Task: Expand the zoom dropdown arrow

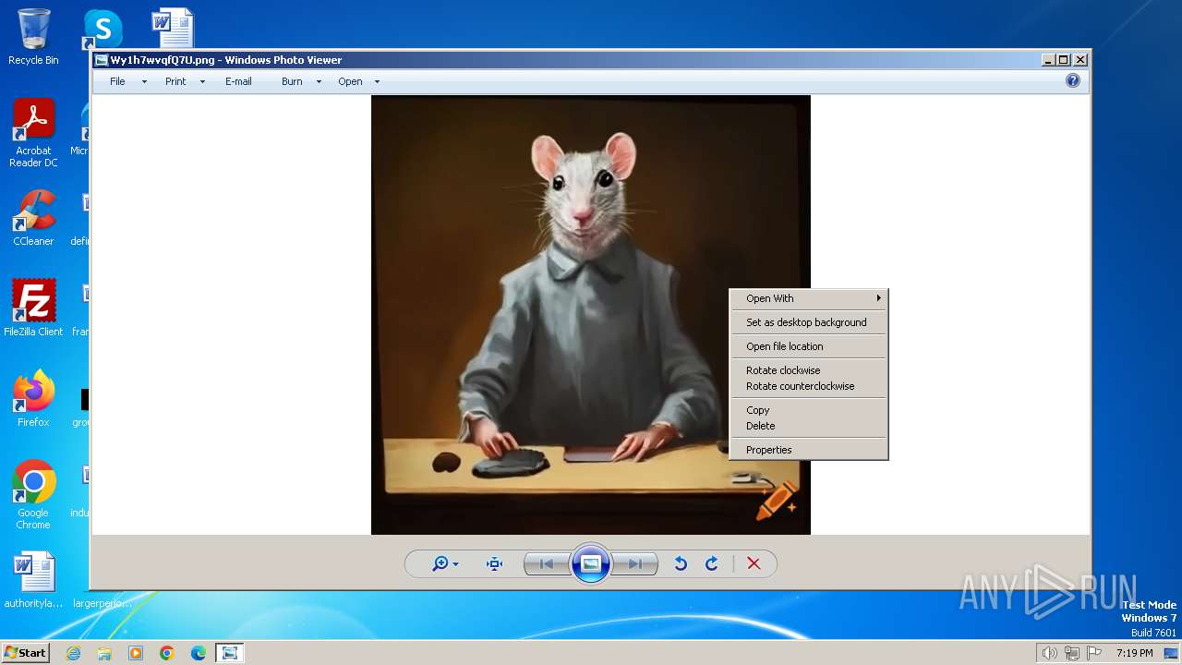Action: click(456, 564)
